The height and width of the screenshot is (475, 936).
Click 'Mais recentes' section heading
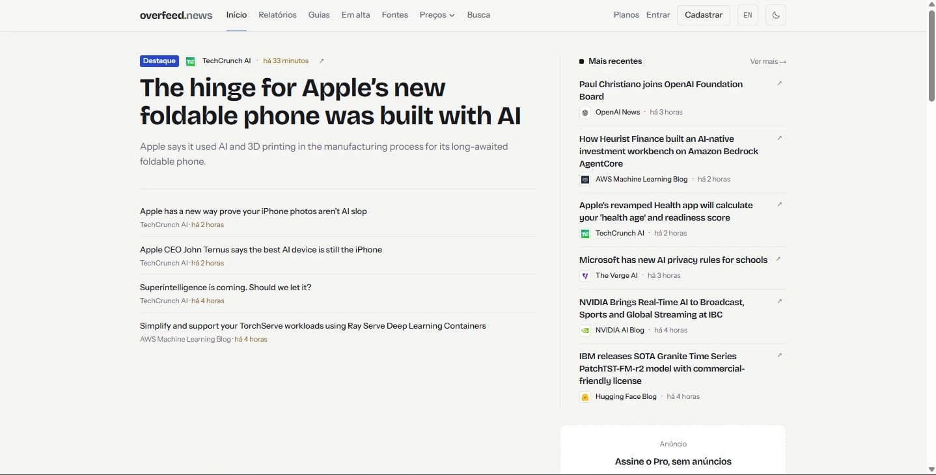[x=615, y=61]
